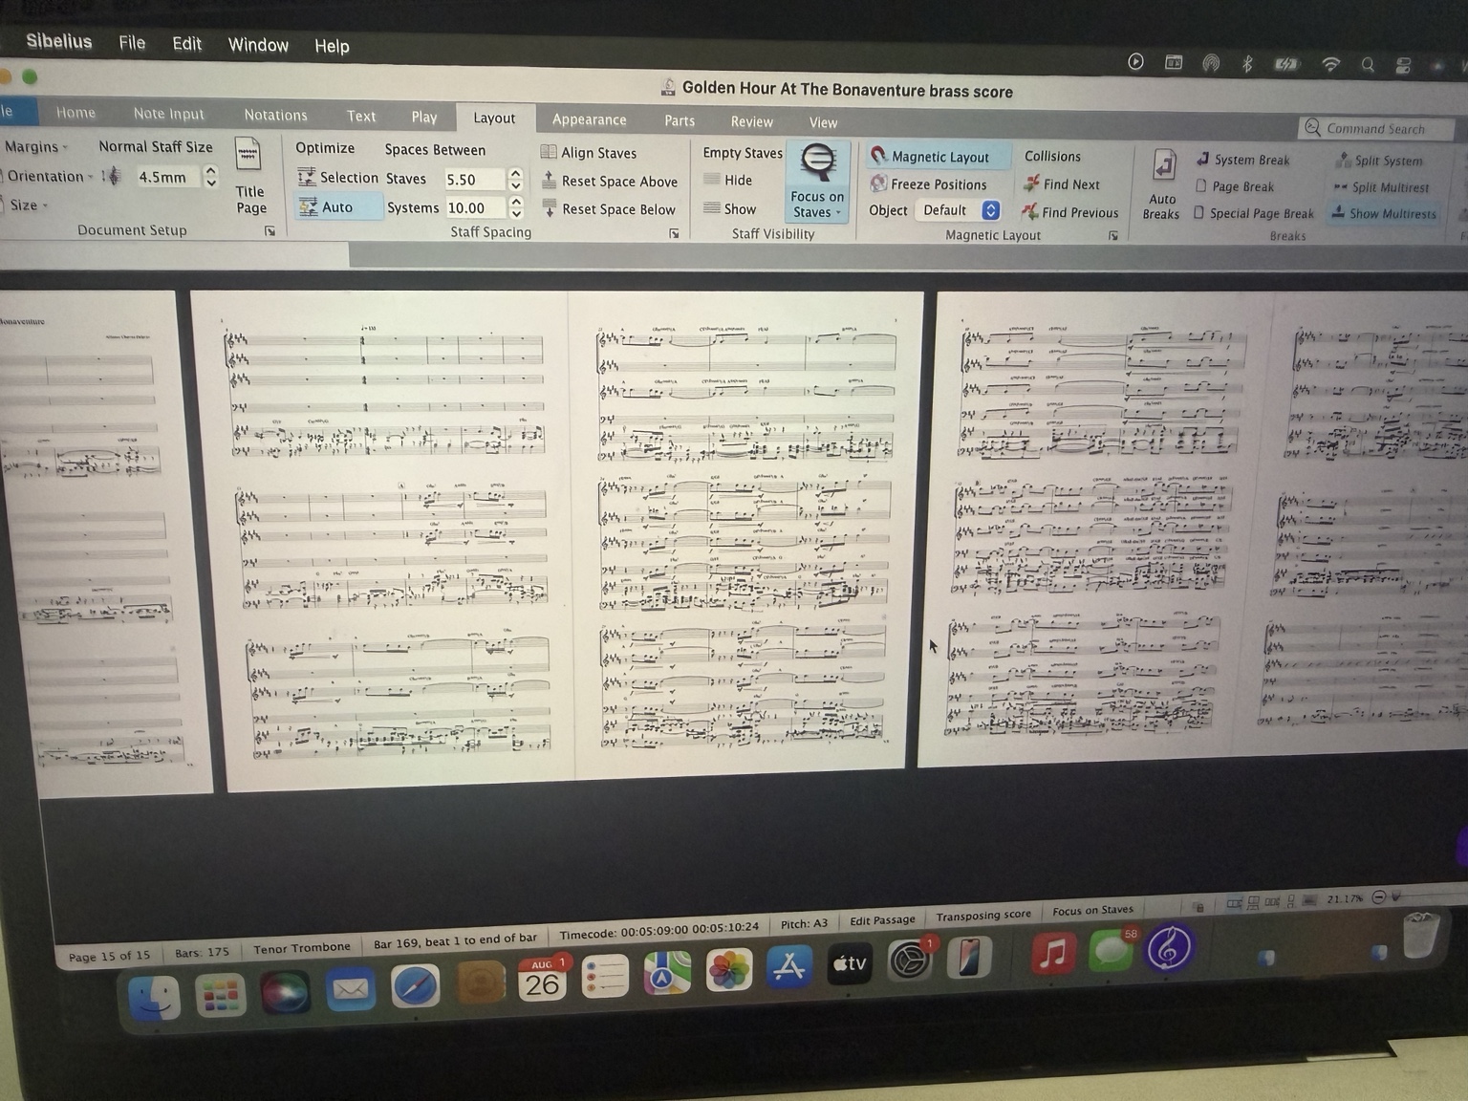This screenshot has height=1101, width=1468.
Task: Apply Align Staves command
Action: [588, 153]
